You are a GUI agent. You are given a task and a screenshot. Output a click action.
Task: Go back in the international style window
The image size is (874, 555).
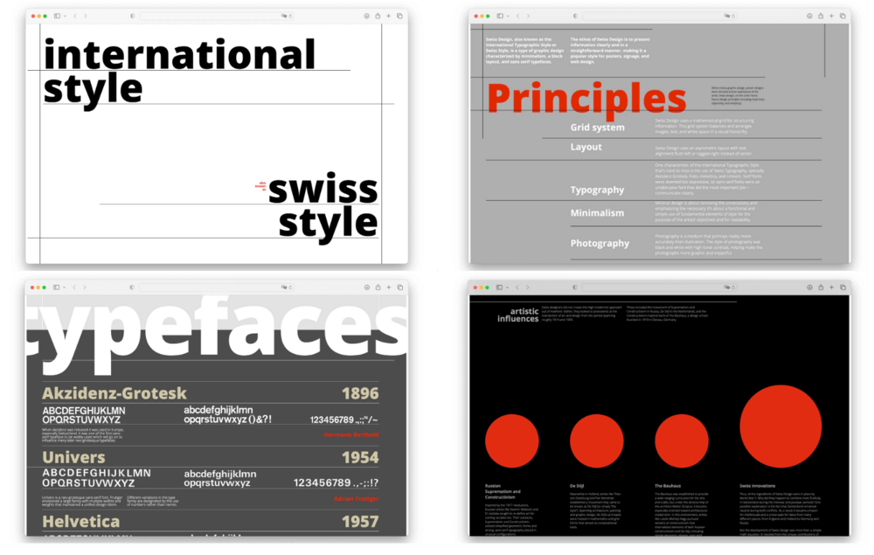click(75, 16)
